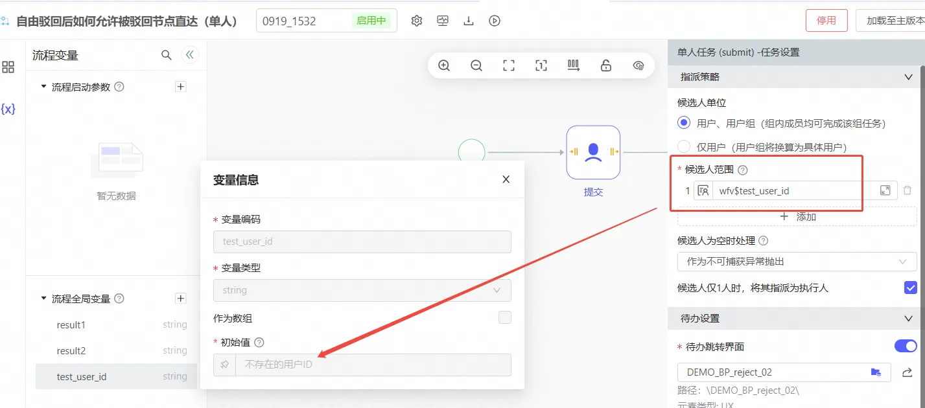Click the 添加 candidate button
The height and width of the screenshot is (408, 925).
(797, 217)
